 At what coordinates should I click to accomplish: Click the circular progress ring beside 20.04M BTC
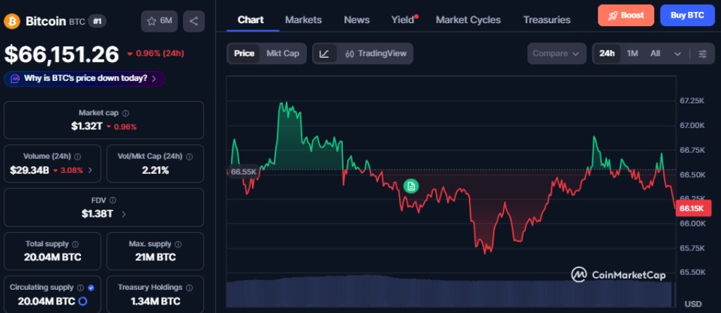[83, 302]
